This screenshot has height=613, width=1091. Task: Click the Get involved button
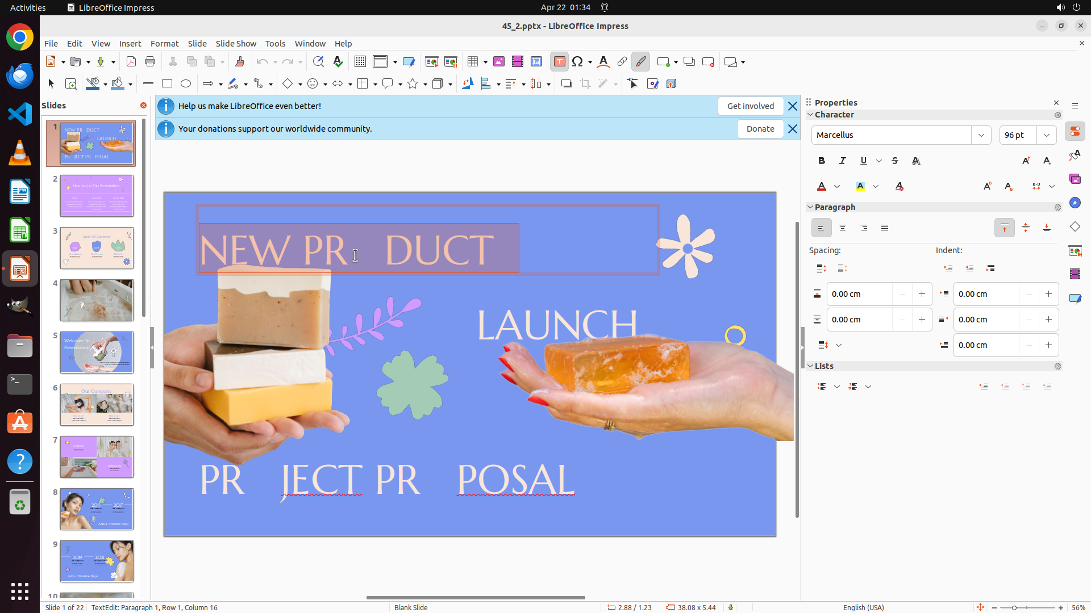click(750, 106)
